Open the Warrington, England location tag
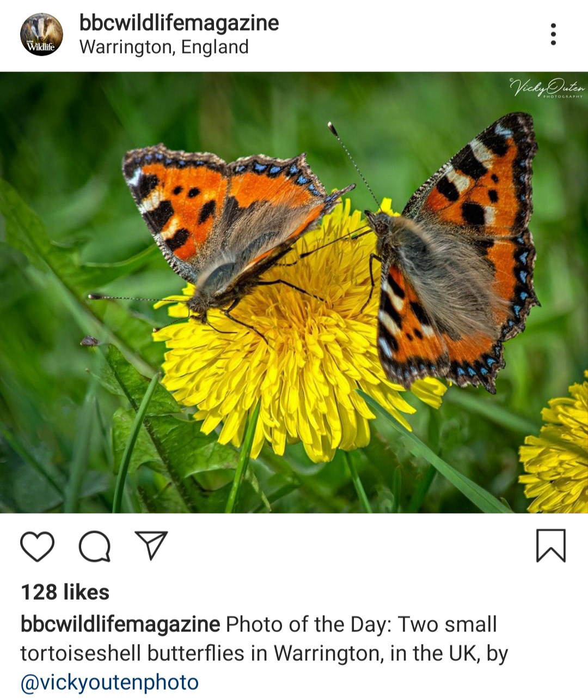Screen dimensions: 588x699 pyautogui.click(x=164, y=47)
